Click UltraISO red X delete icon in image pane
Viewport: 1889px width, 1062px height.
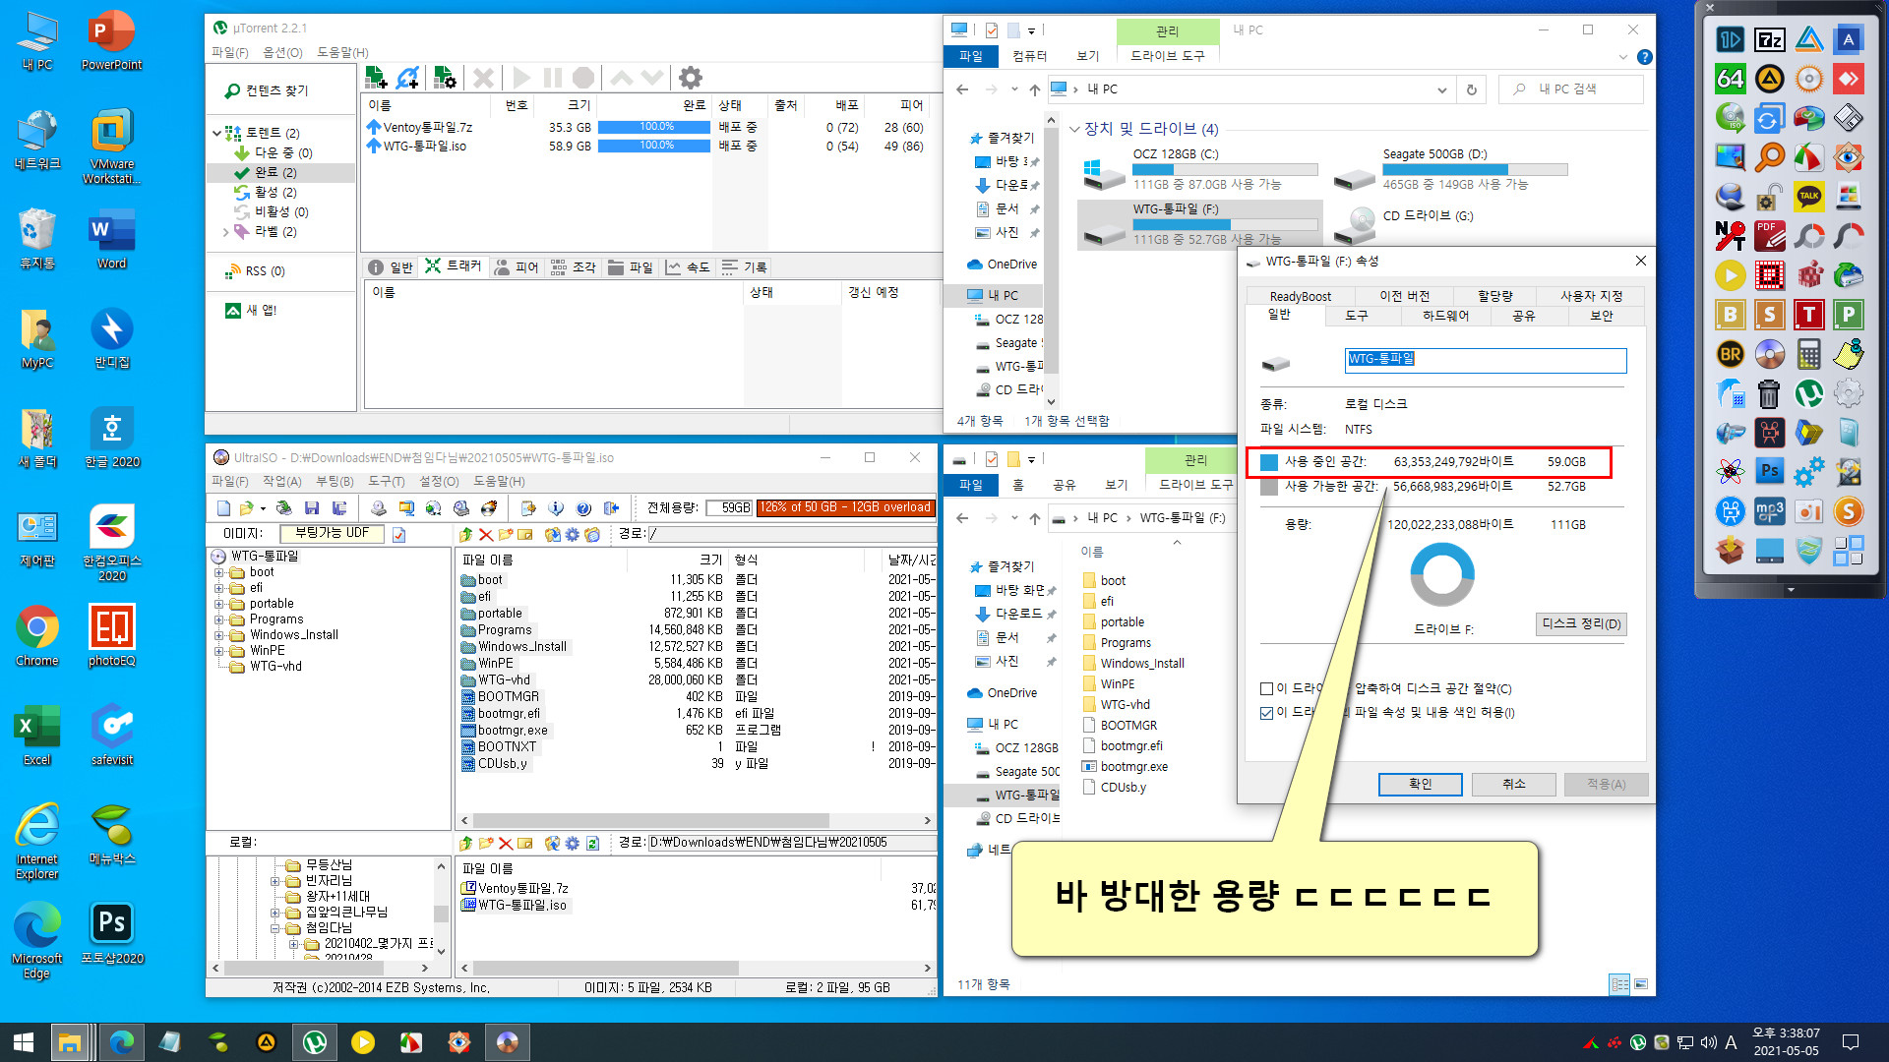coord(486,535)
